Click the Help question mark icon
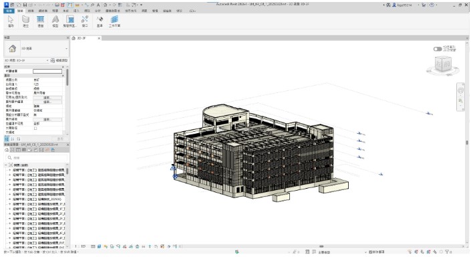The image size is (473, 257). [432, 5]
